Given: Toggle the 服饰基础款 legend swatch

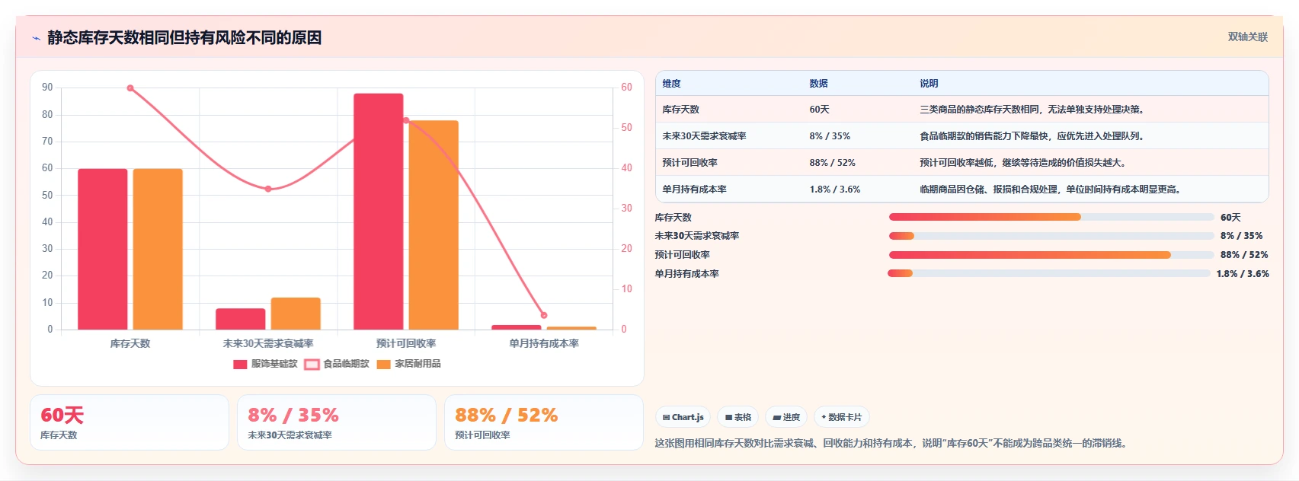Looking at the screenshot, I should coord(240,364).
